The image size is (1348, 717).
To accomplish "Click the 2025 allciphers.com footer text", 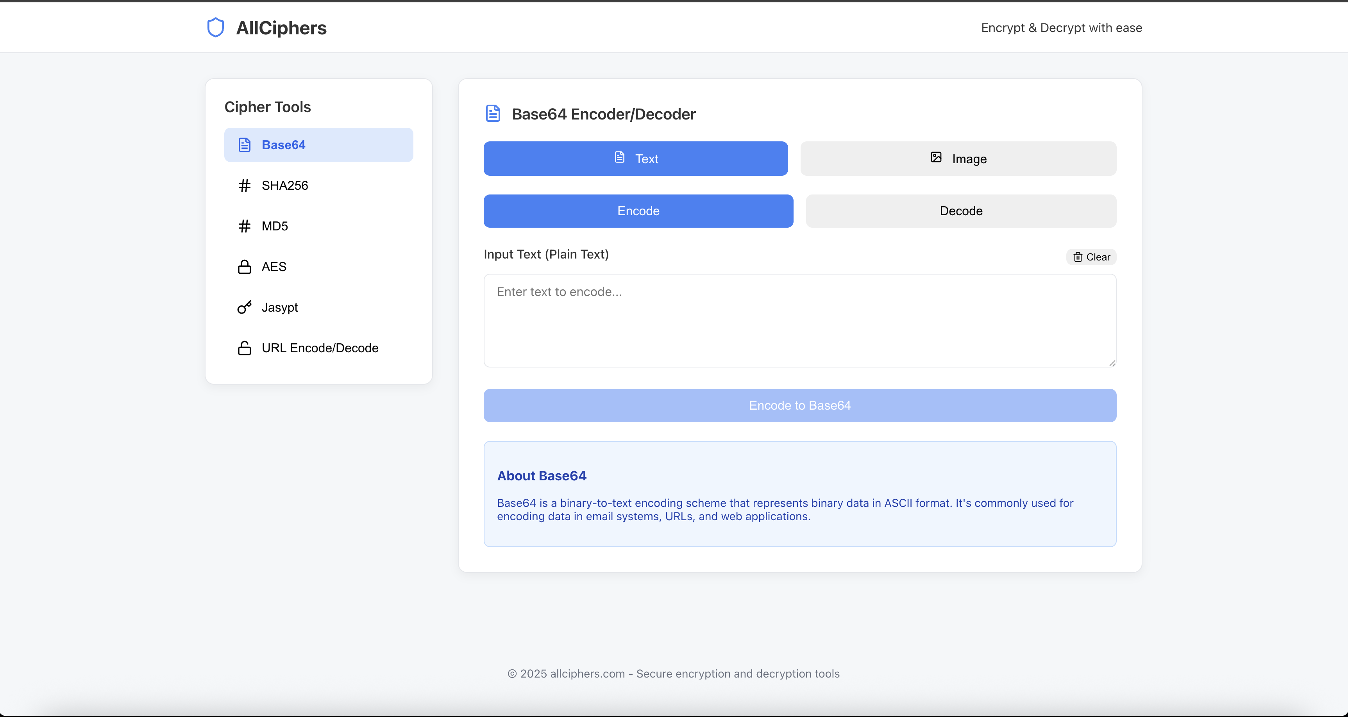I will 674,674.
